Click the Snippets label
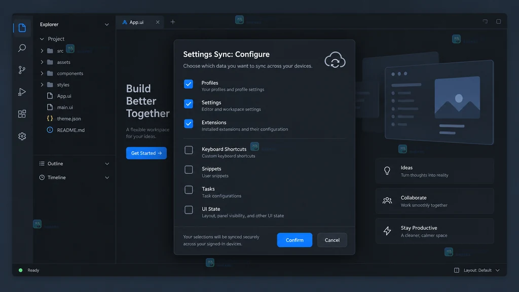This screenshot has width=519, height=292. pyautogui.click(x=211, y=169)
